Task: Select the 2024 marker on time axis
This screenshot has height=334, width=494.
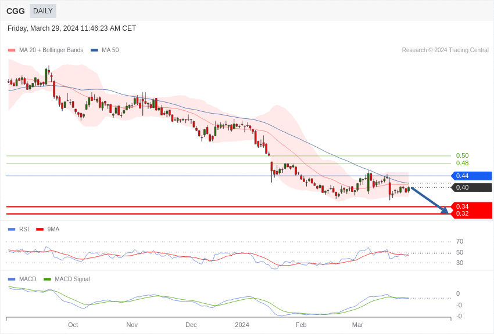Action: 242,325
